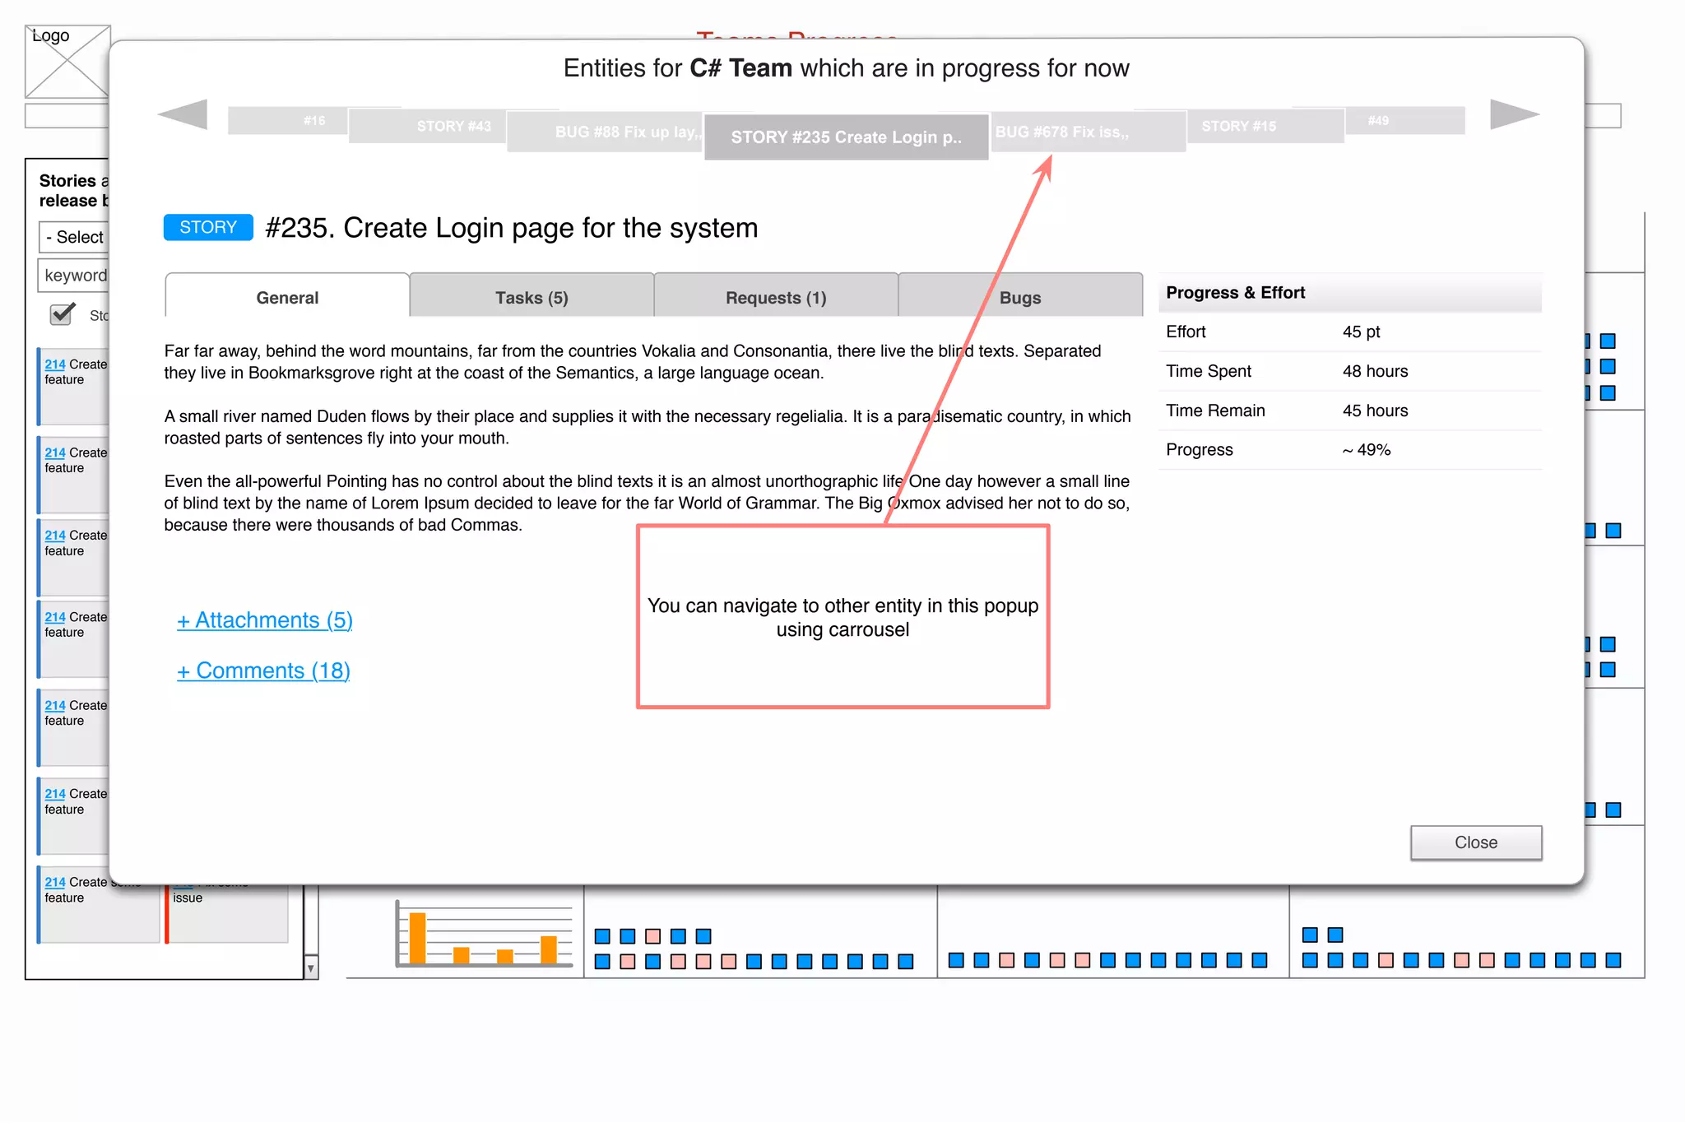Select BUG #88 carousel item
The width and height of the screenshot is (1685, 1123).
[605, 132]
